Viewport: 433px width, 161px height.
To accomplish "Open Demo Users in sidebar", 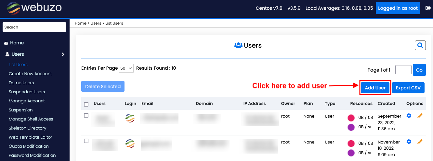I will pos(21,83).
